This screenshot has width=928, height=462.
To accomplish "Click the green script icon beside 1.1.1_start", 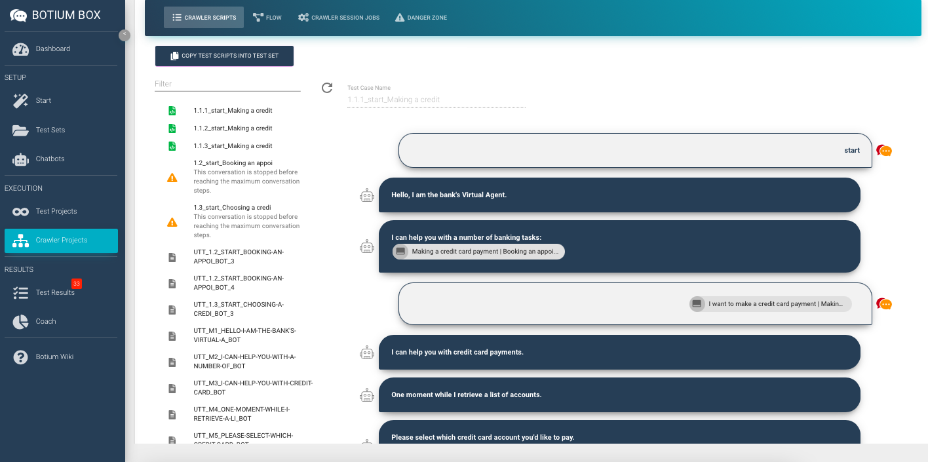I will click(172, 110).
